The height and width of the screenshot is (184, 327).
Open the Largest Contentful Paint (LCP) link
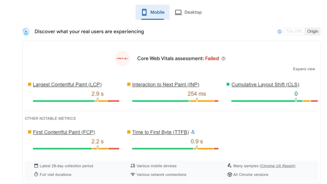67,85
